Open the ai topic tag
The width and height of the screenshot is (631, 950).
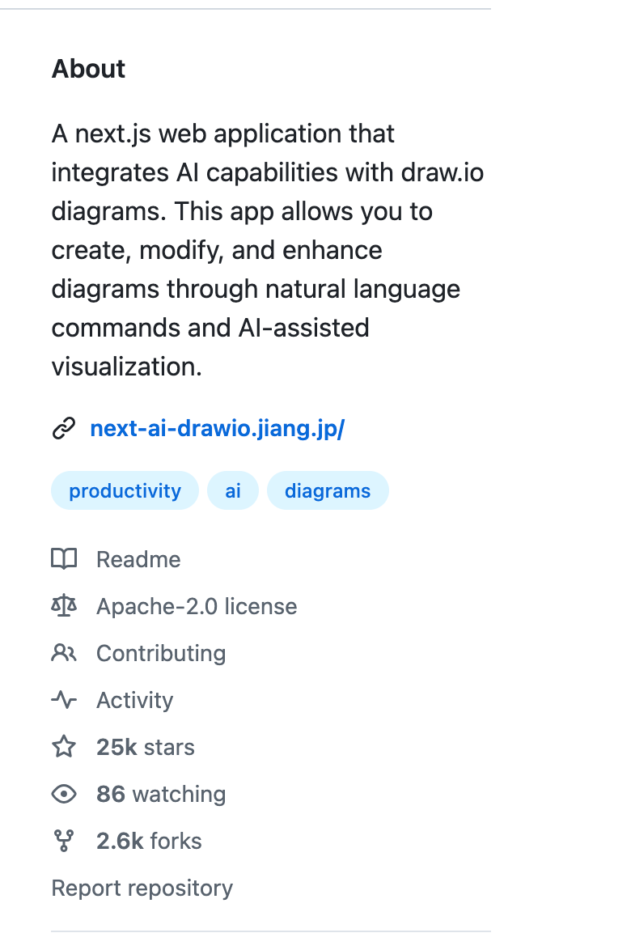233,491
